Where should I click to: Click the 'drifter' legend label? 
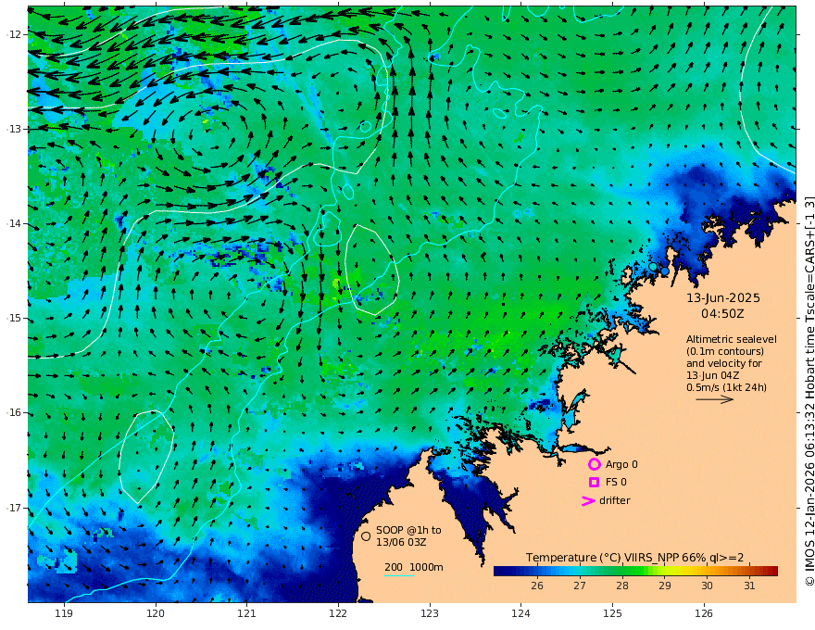click(x=614, y=500)
